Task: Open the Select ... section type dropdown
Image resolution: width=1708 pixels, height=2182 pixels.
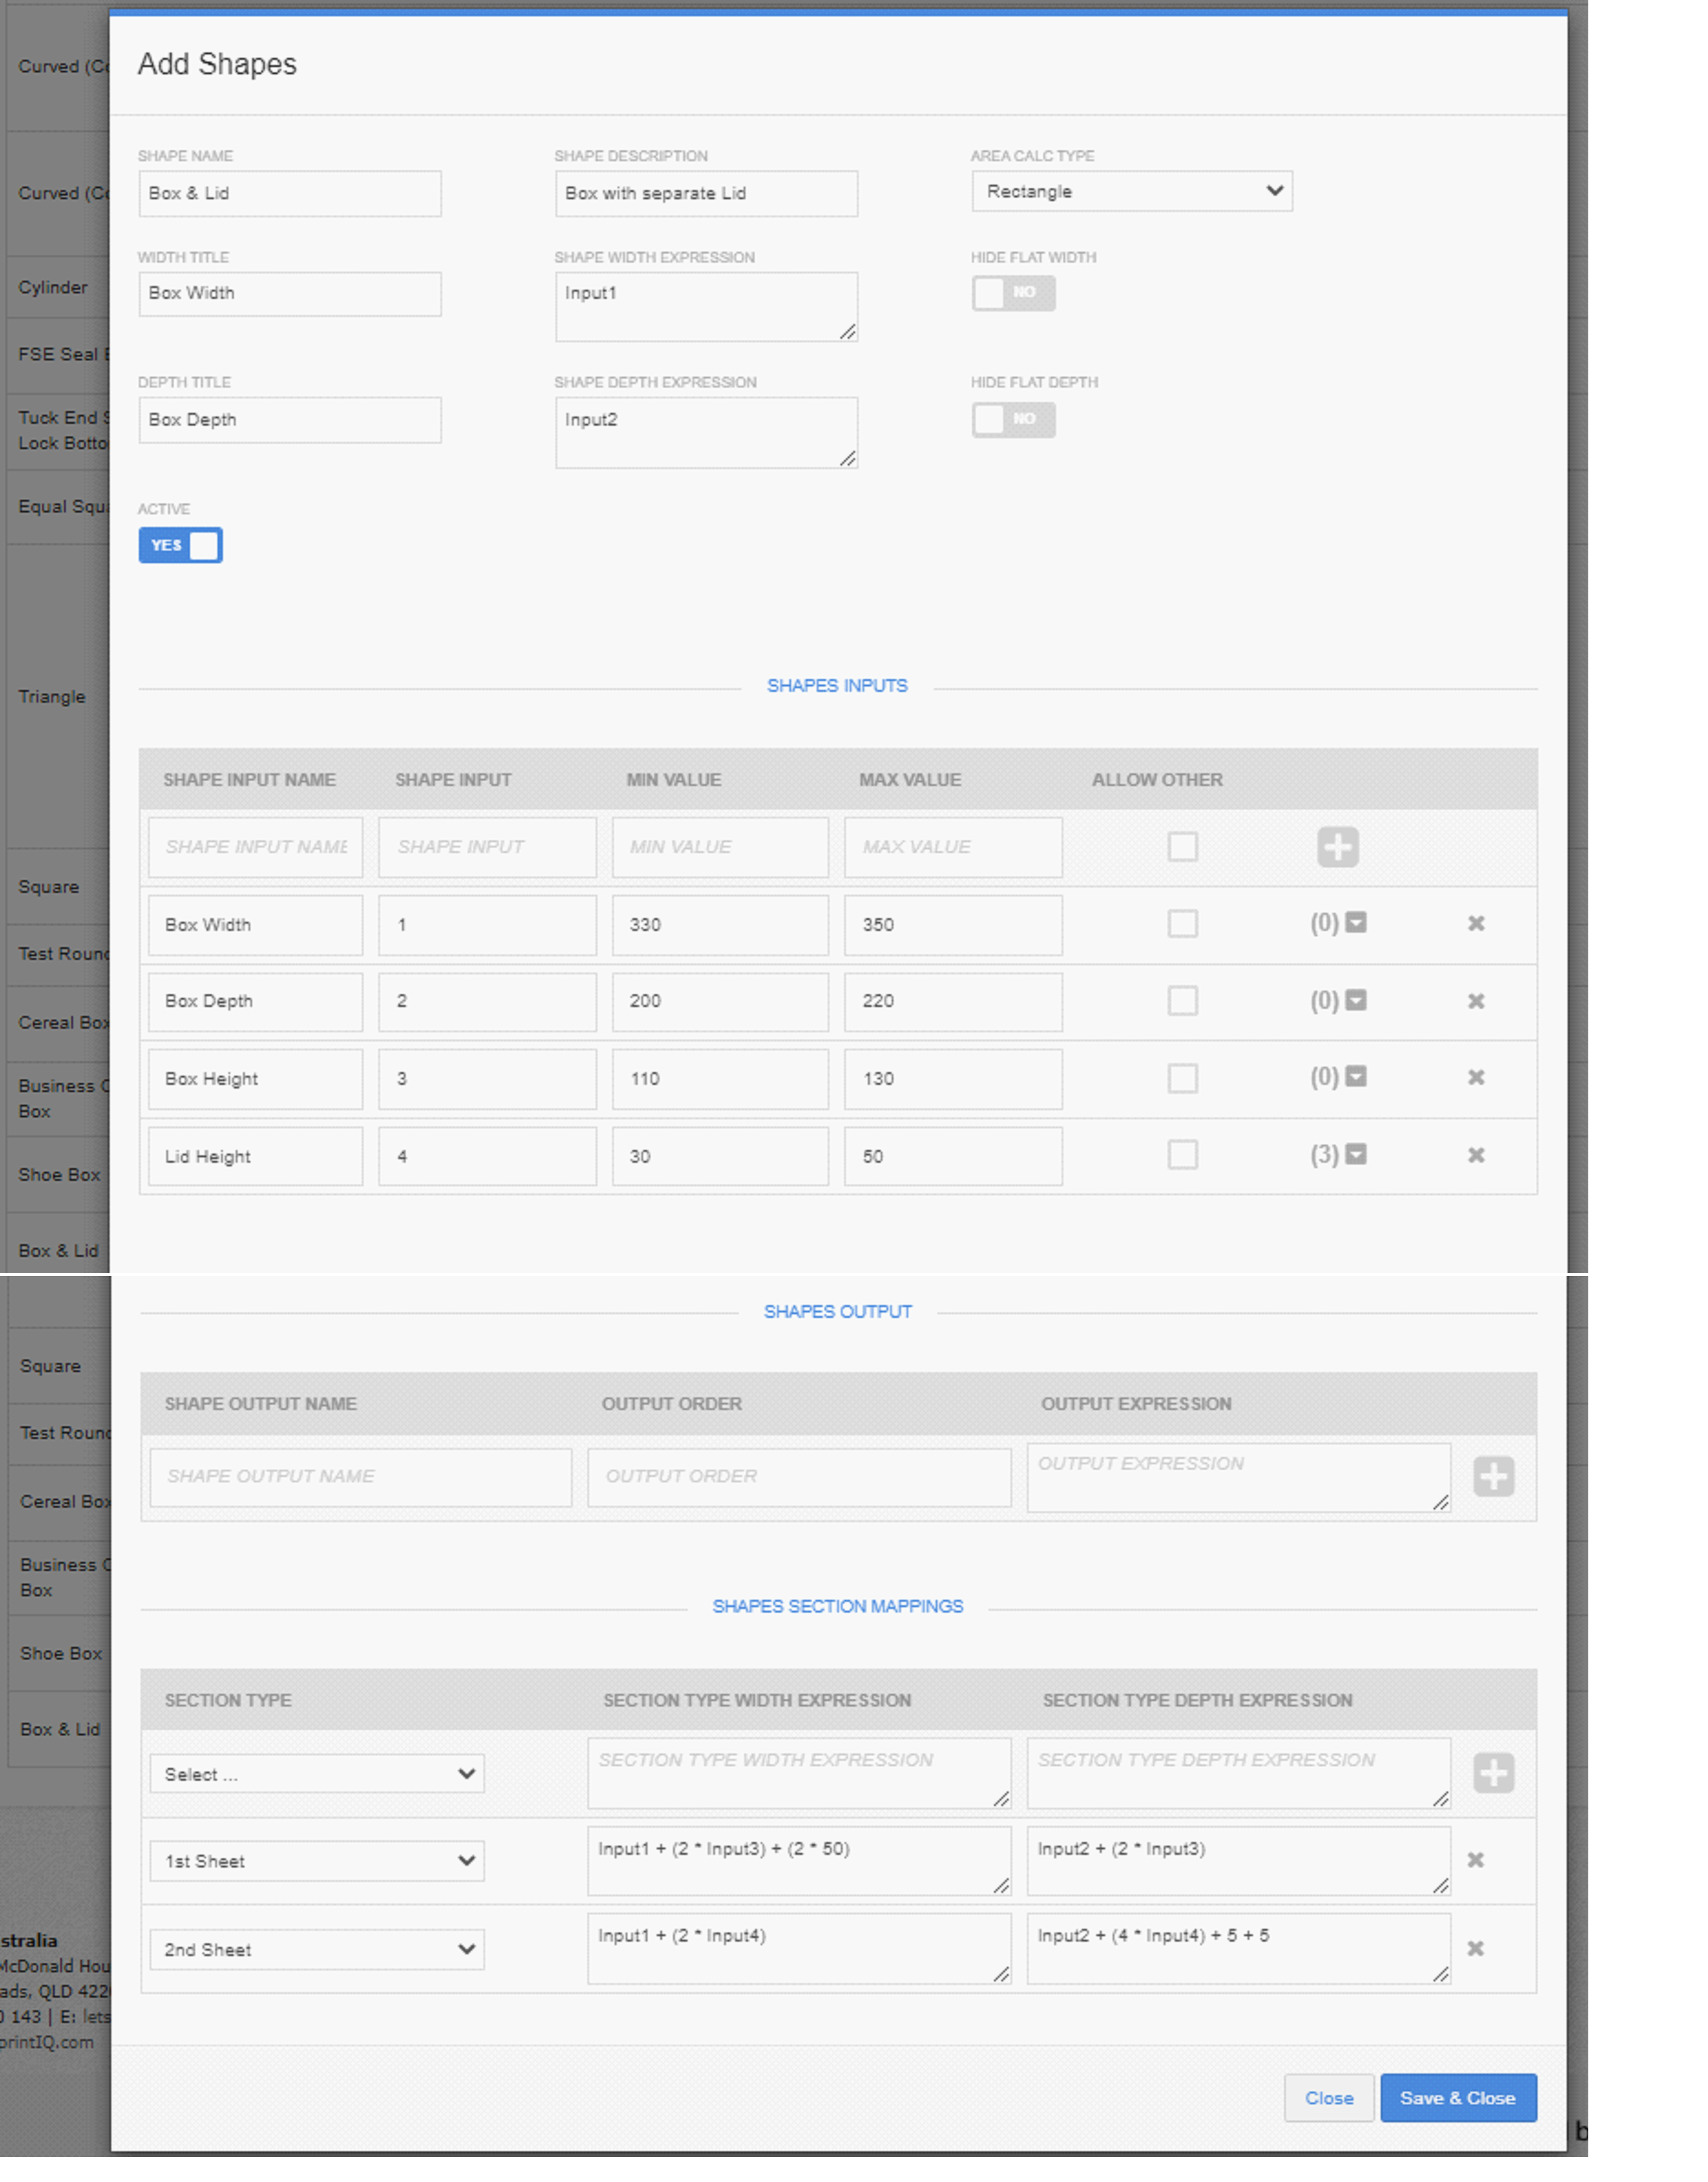Action: (317, 1774)
